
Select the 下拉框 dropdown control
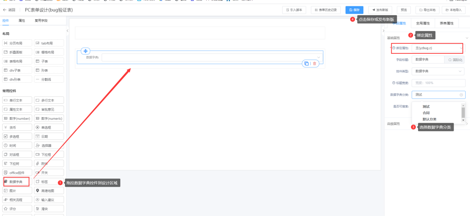point(49,154)
